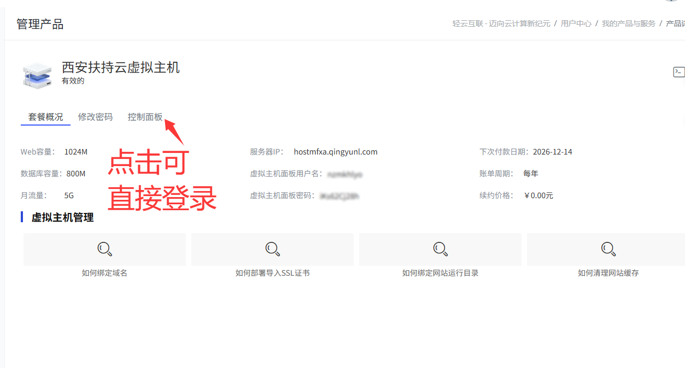Click the magnifier icon above 如何绑定网站运行目录
685x368 pixels.
[440, 249]
